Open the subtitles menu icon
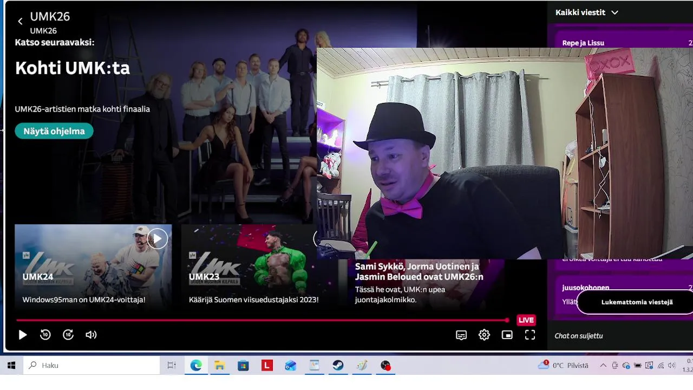 pyautogui.click(x=461, y=335)
